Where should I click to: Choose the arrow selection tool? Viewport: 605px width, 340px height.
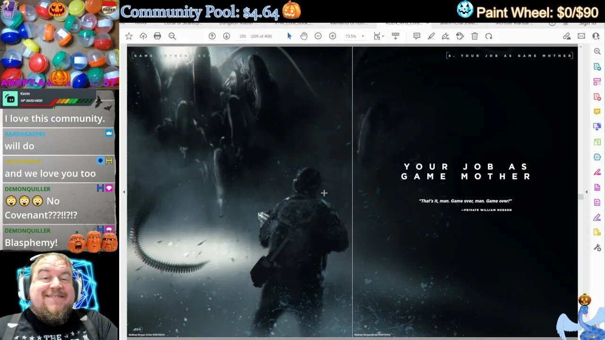pyautogui.click(x=289, y=36)
